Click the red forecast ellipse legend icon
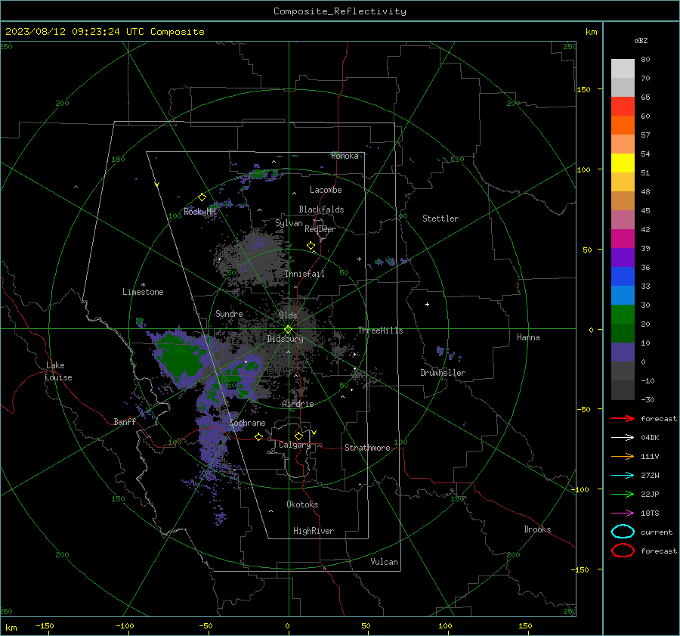Viewport: 680px width, 636px height. click(x=623, y=551)
